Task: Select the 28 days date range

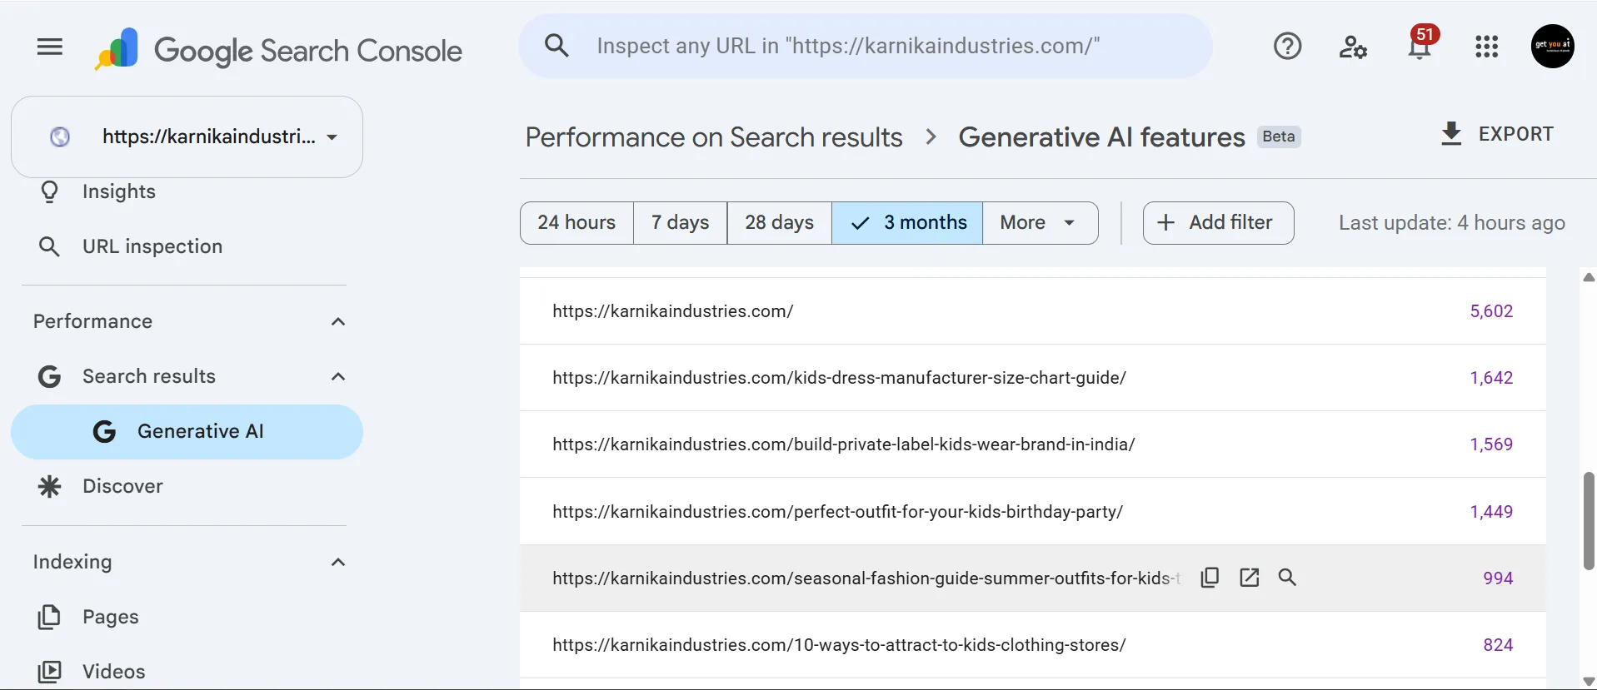Action: (x=779, y=223)
